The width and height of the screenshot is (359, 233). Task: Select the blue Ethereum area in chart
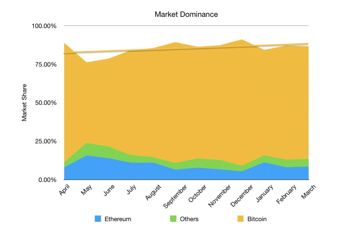(x=99, y=170)
